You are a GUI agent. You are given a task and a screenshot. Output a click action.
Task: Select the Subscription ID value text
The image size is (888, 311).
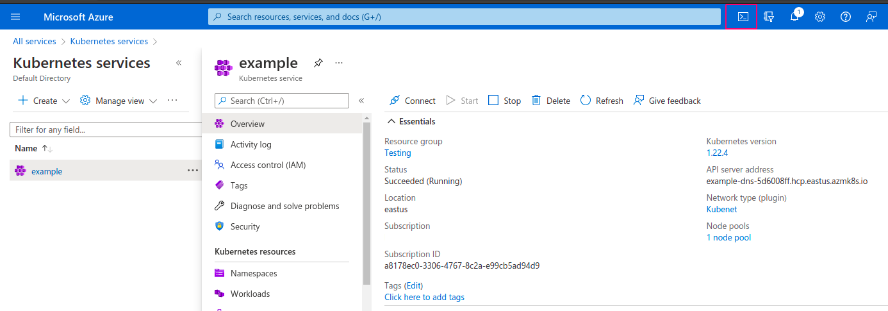point(462,265)
